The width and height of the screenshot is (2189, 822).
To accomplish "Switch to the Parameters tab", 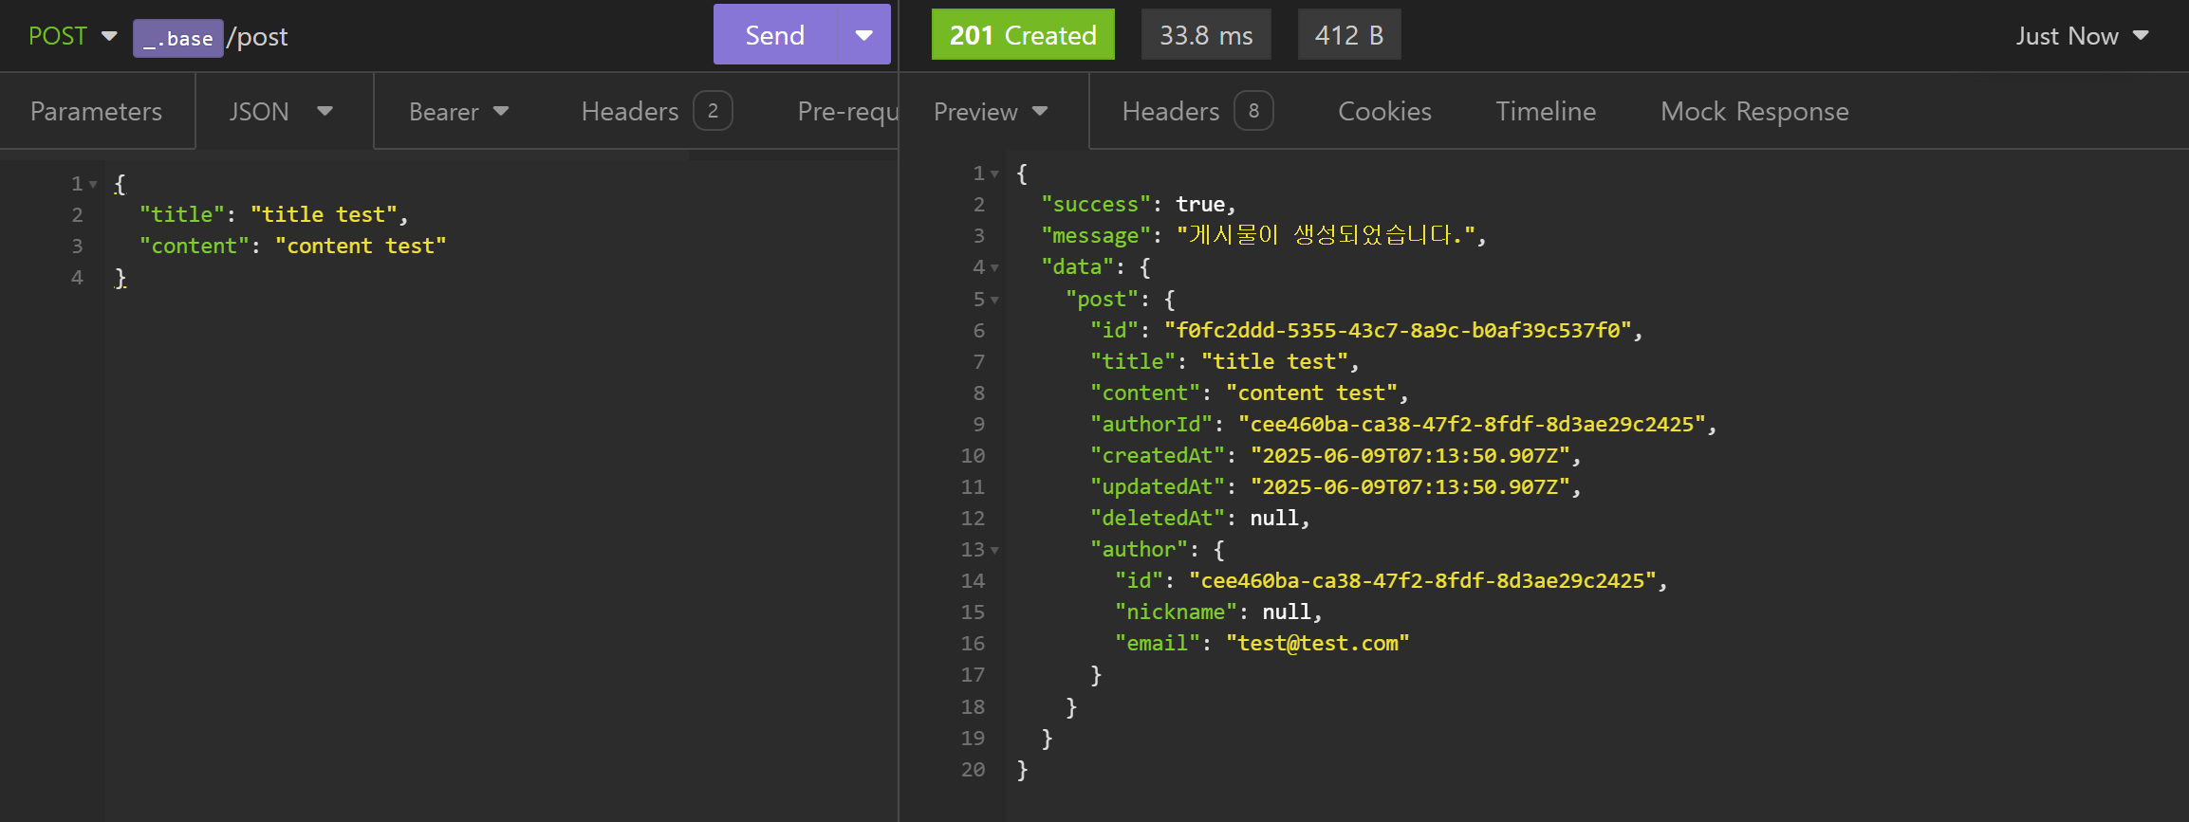I will tap(97, 112).
